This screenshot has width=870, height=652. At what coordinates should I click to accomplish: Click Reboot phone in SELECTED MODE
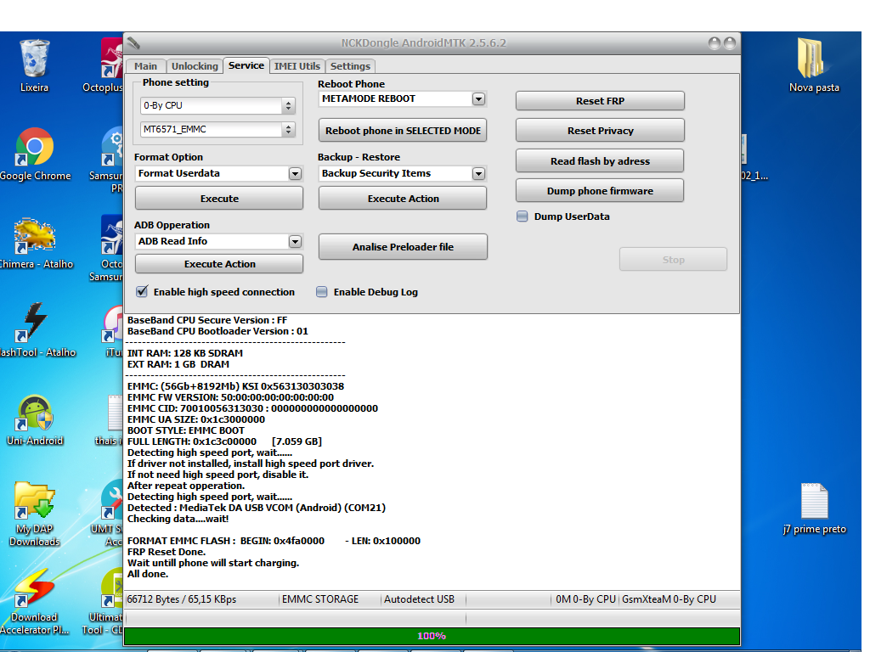tap(403, 130)
